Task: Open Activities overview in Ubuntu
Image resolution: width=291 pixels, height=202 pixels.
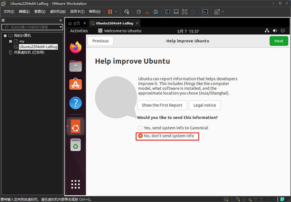Action: pyautogui.click(x=79, y=31)
